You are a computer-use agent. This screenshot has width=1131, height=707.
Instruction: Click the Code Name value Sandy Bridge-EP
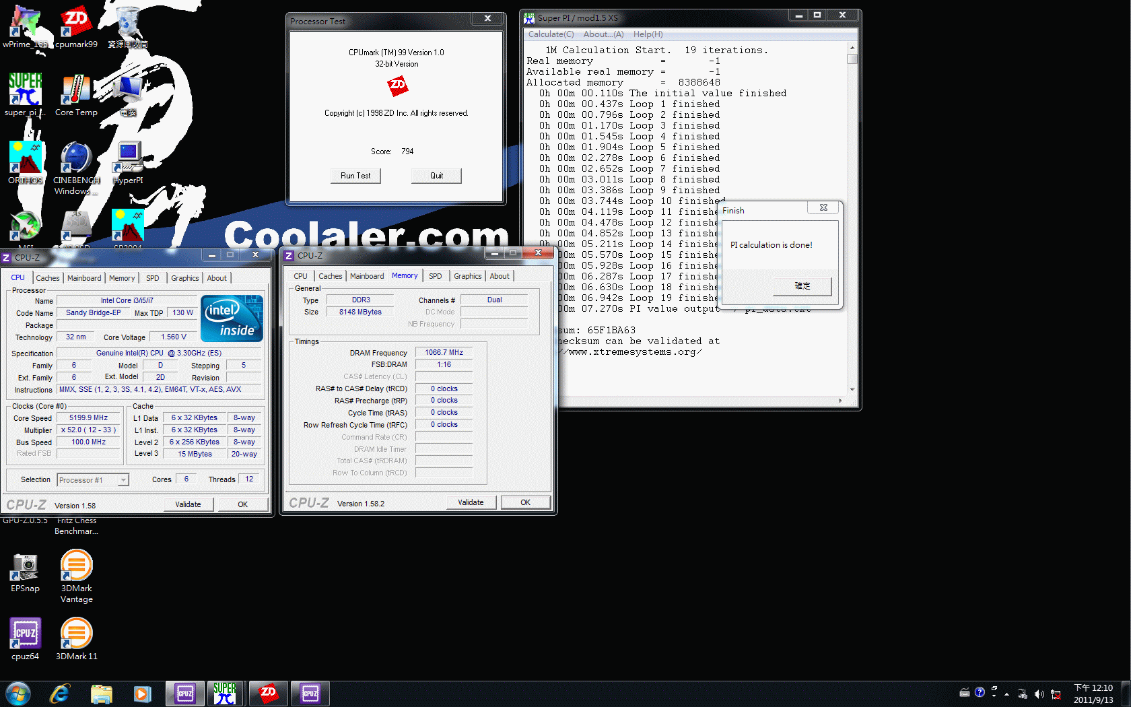(93, 313)
